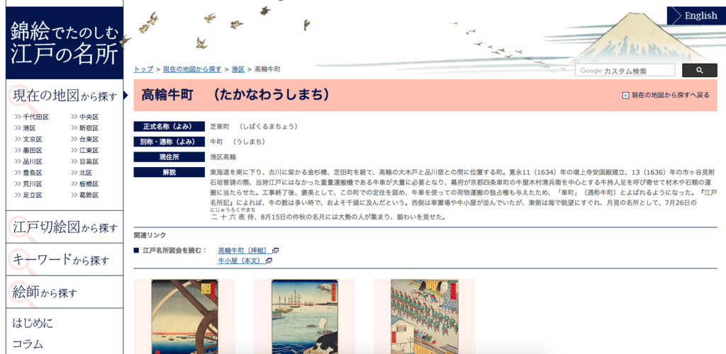
Task: Open はじめに in the sidebar
Action: click(x=33, y=323)
